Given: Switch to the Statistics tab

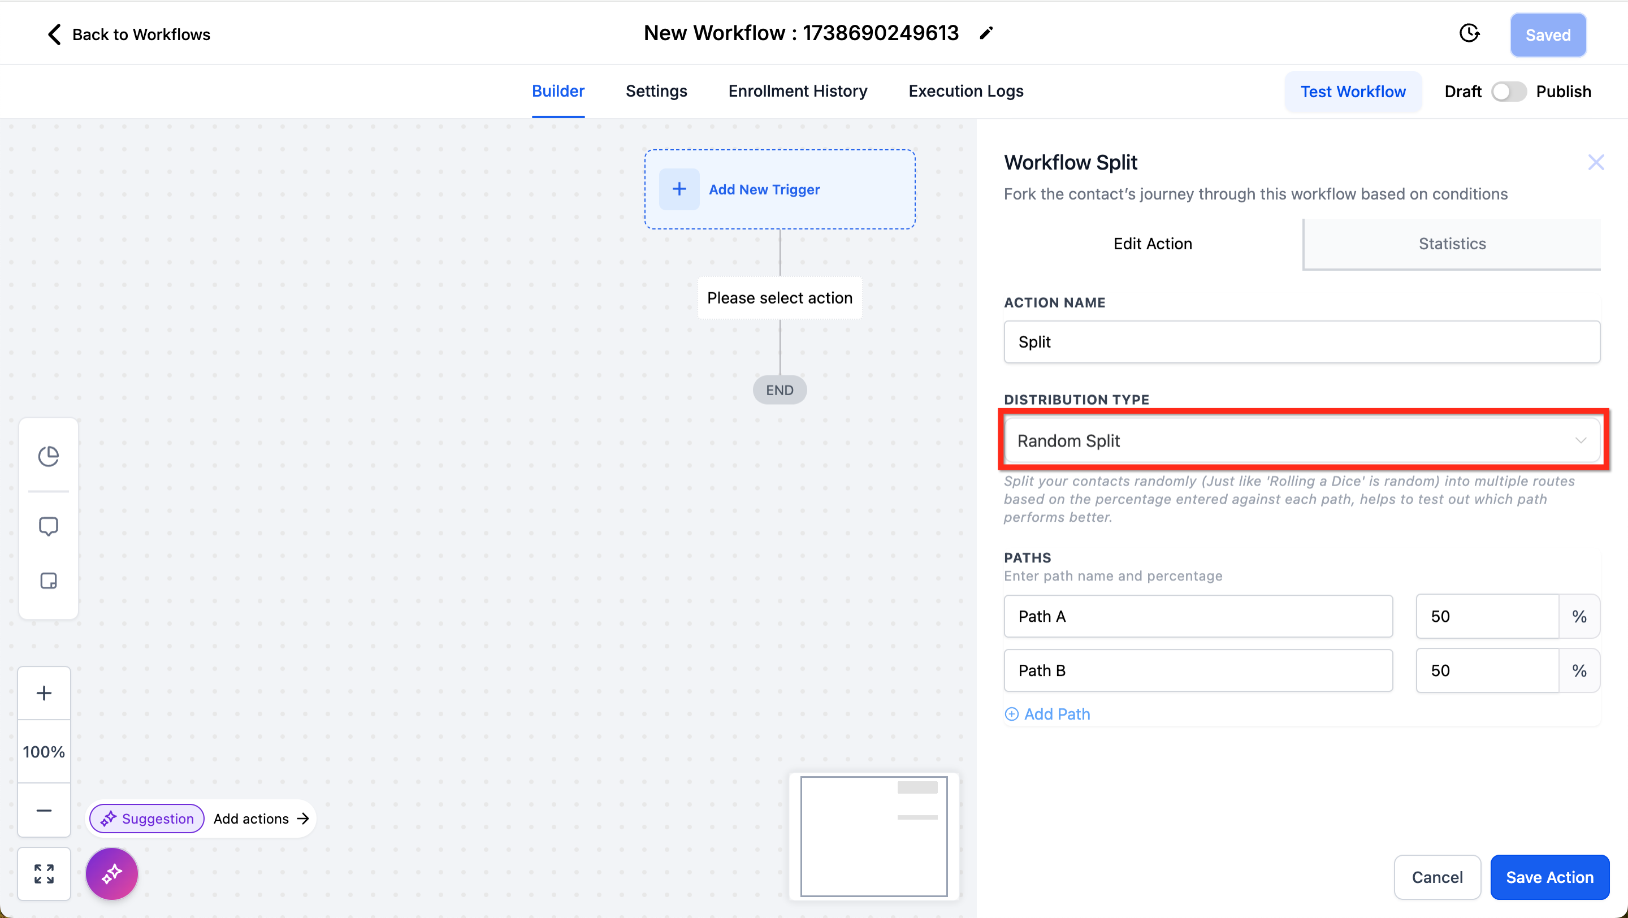Looking at the screenshot, I should (1452, 244).
